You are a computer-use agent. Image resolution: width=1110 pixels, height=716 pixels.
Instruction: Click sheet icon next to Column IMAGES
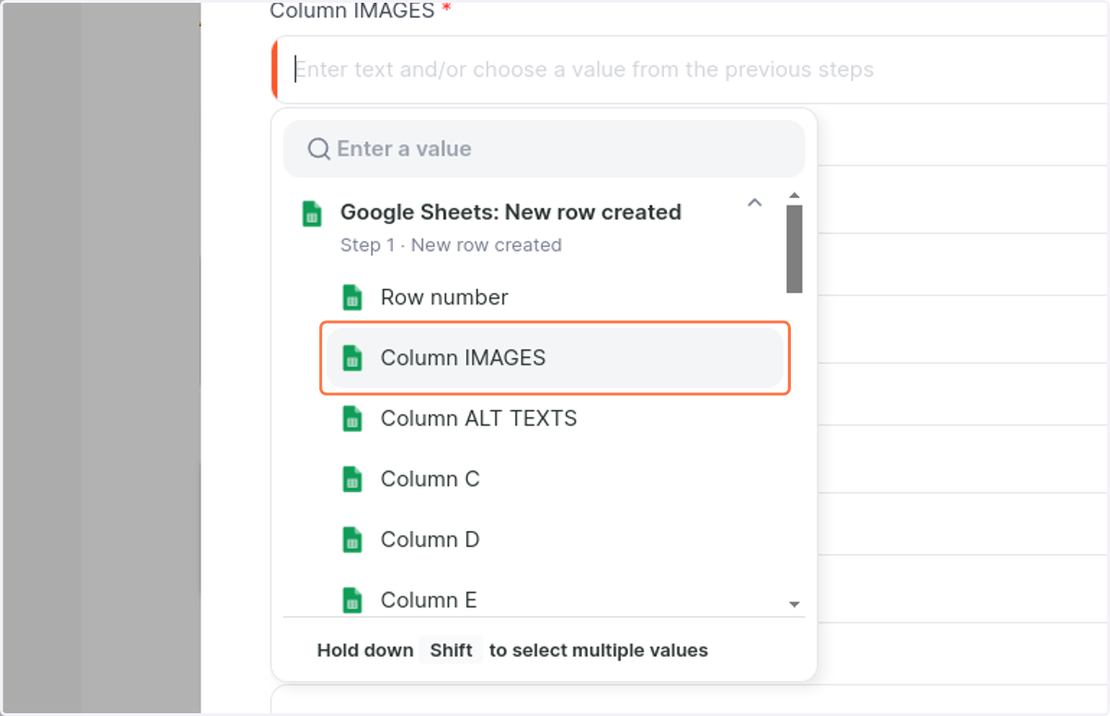[x=351, y=358]
